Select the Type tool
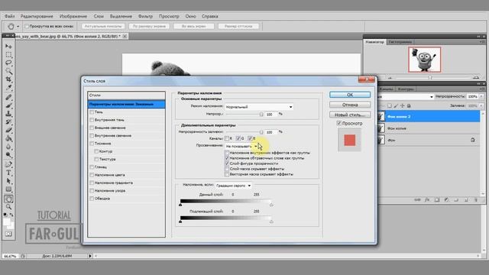Viewport: 489px width, 275px height. [8, 173]
